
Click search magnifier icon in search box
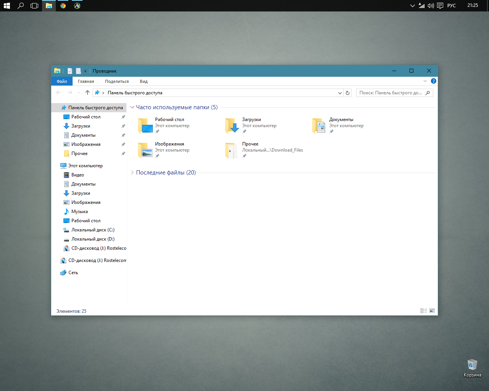point(427,93)
